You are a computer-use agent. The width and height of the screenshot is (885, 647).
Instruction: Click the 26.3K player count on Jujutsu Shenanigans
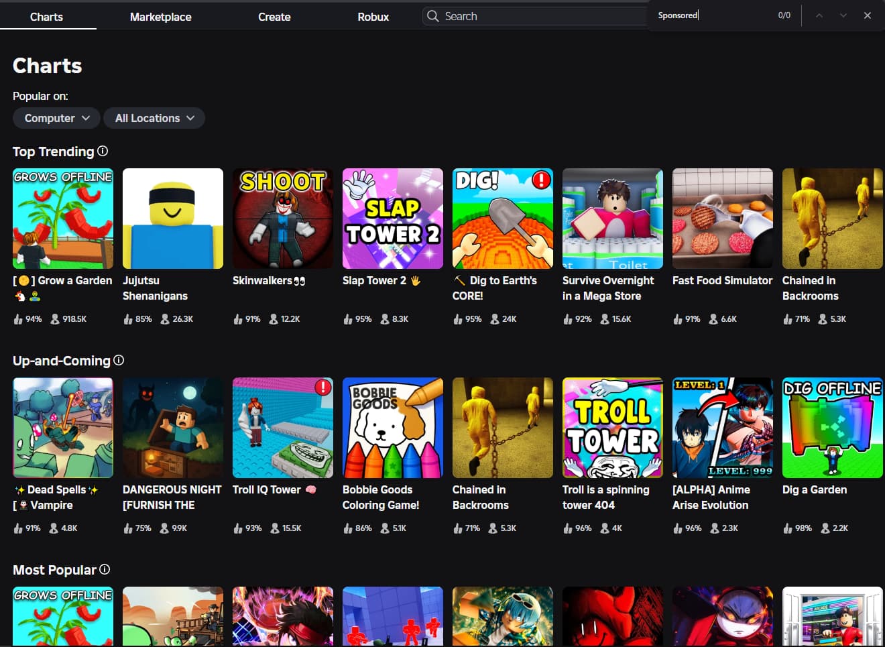176,319
